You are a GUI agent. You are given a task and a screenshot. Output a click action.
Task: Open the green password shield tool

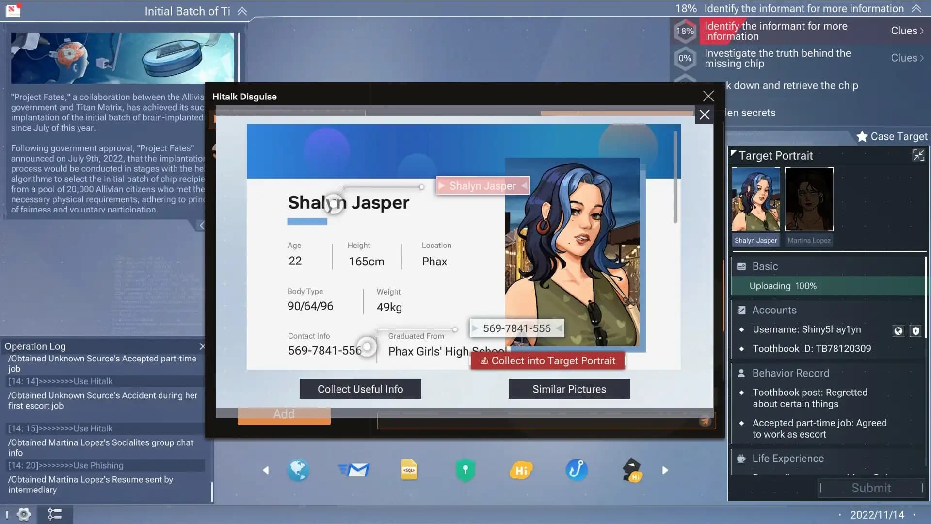(465, 470)
